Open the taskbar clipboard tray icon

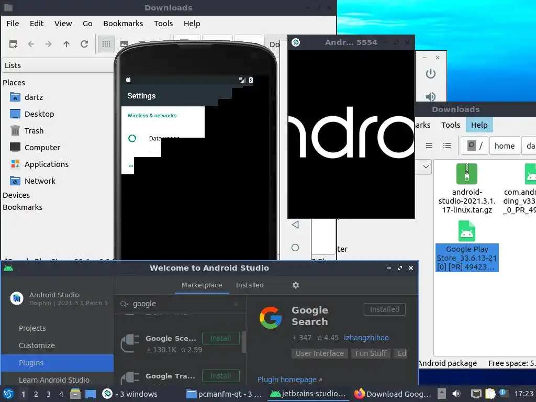pos(490,394)
